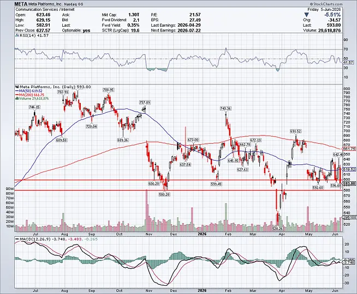Click the 520.26 low price label

tap(277, 229)
